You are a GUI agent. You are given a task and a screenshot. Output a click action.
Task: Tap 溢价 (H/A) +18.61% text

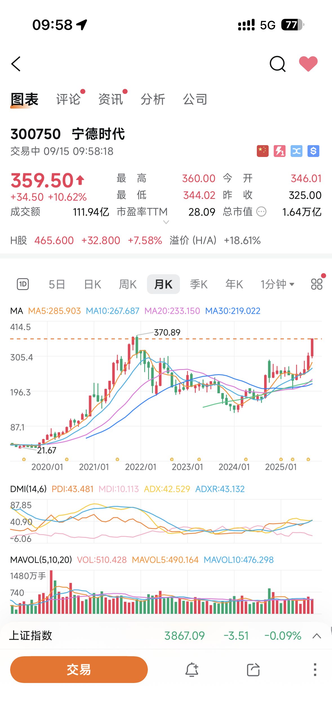(x=215, y=241)
